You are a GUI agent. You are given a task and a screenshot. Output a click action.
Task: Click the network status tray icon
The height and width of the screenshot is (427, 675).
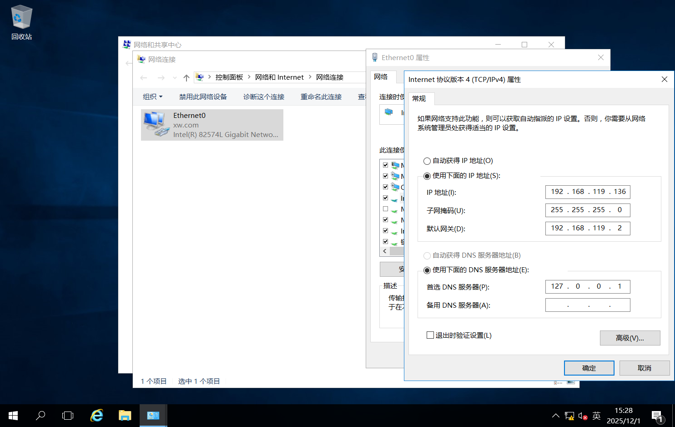pyautogui.click(x=569, y=416)
